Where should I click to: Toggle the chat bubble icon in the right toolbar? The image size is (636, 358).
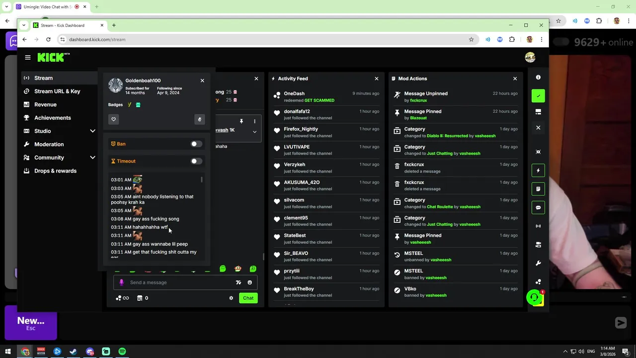(538, 208)
